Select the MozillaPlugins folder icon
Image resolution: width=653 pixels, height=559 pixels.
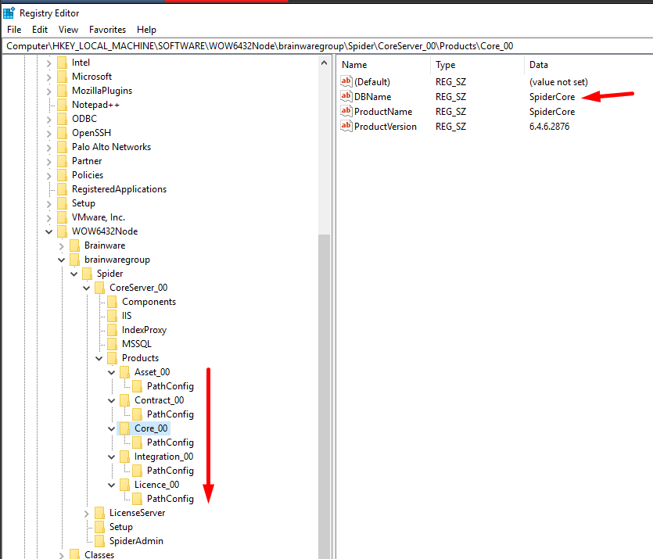coord(62,91)
